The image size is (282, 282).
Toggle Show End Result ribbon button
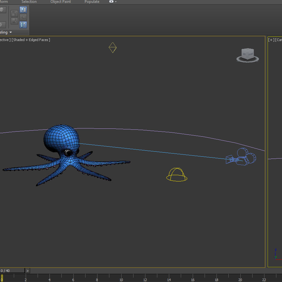point(23,24)
